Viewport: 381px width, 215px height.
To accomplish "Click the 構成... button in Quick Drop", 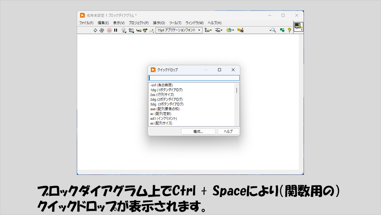I will 198,132.
